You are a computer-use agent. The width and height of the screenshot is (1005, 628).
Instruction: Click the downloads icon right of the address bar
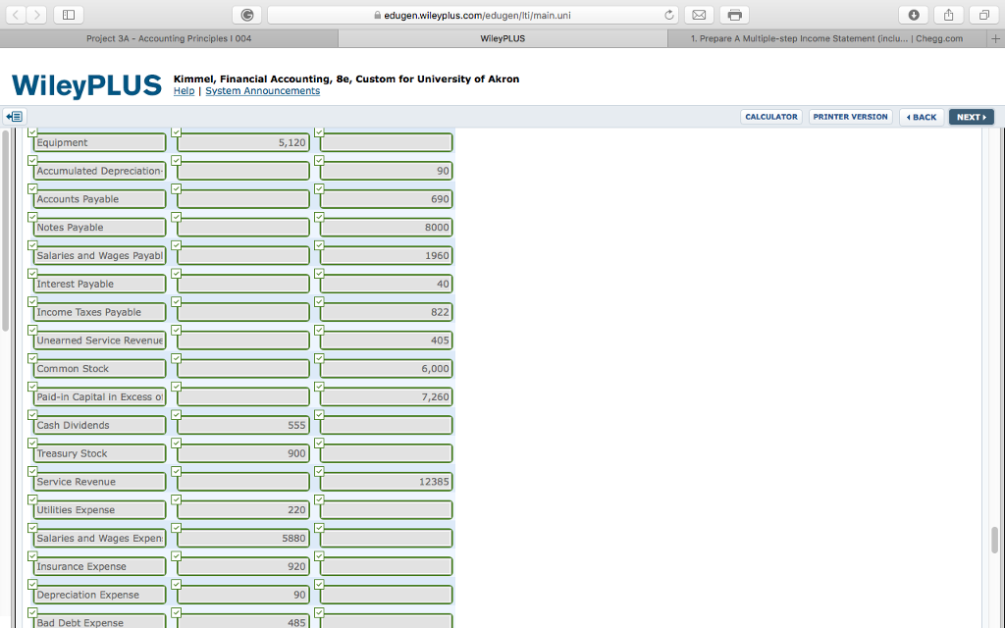(x=913, y=15)
